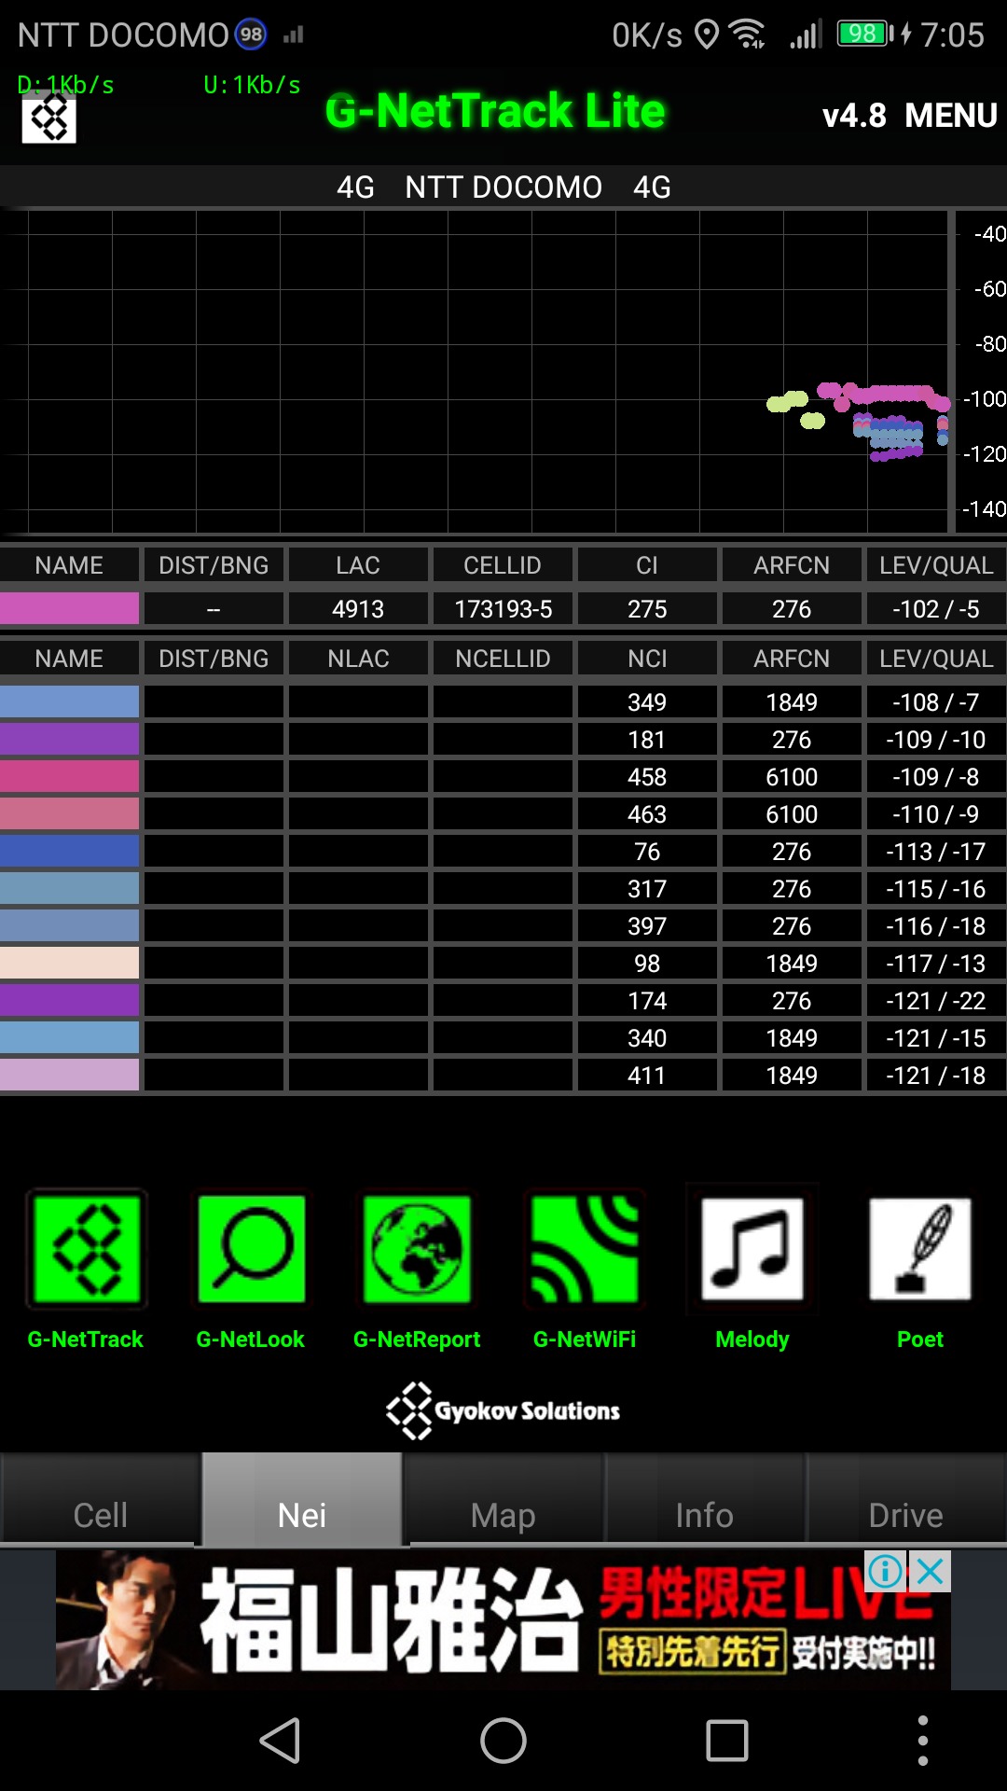Viewport: 1007px width, 1791px height.
Task: Tap the location status icon
Action: pyautogui.click(x=708, y=35)
